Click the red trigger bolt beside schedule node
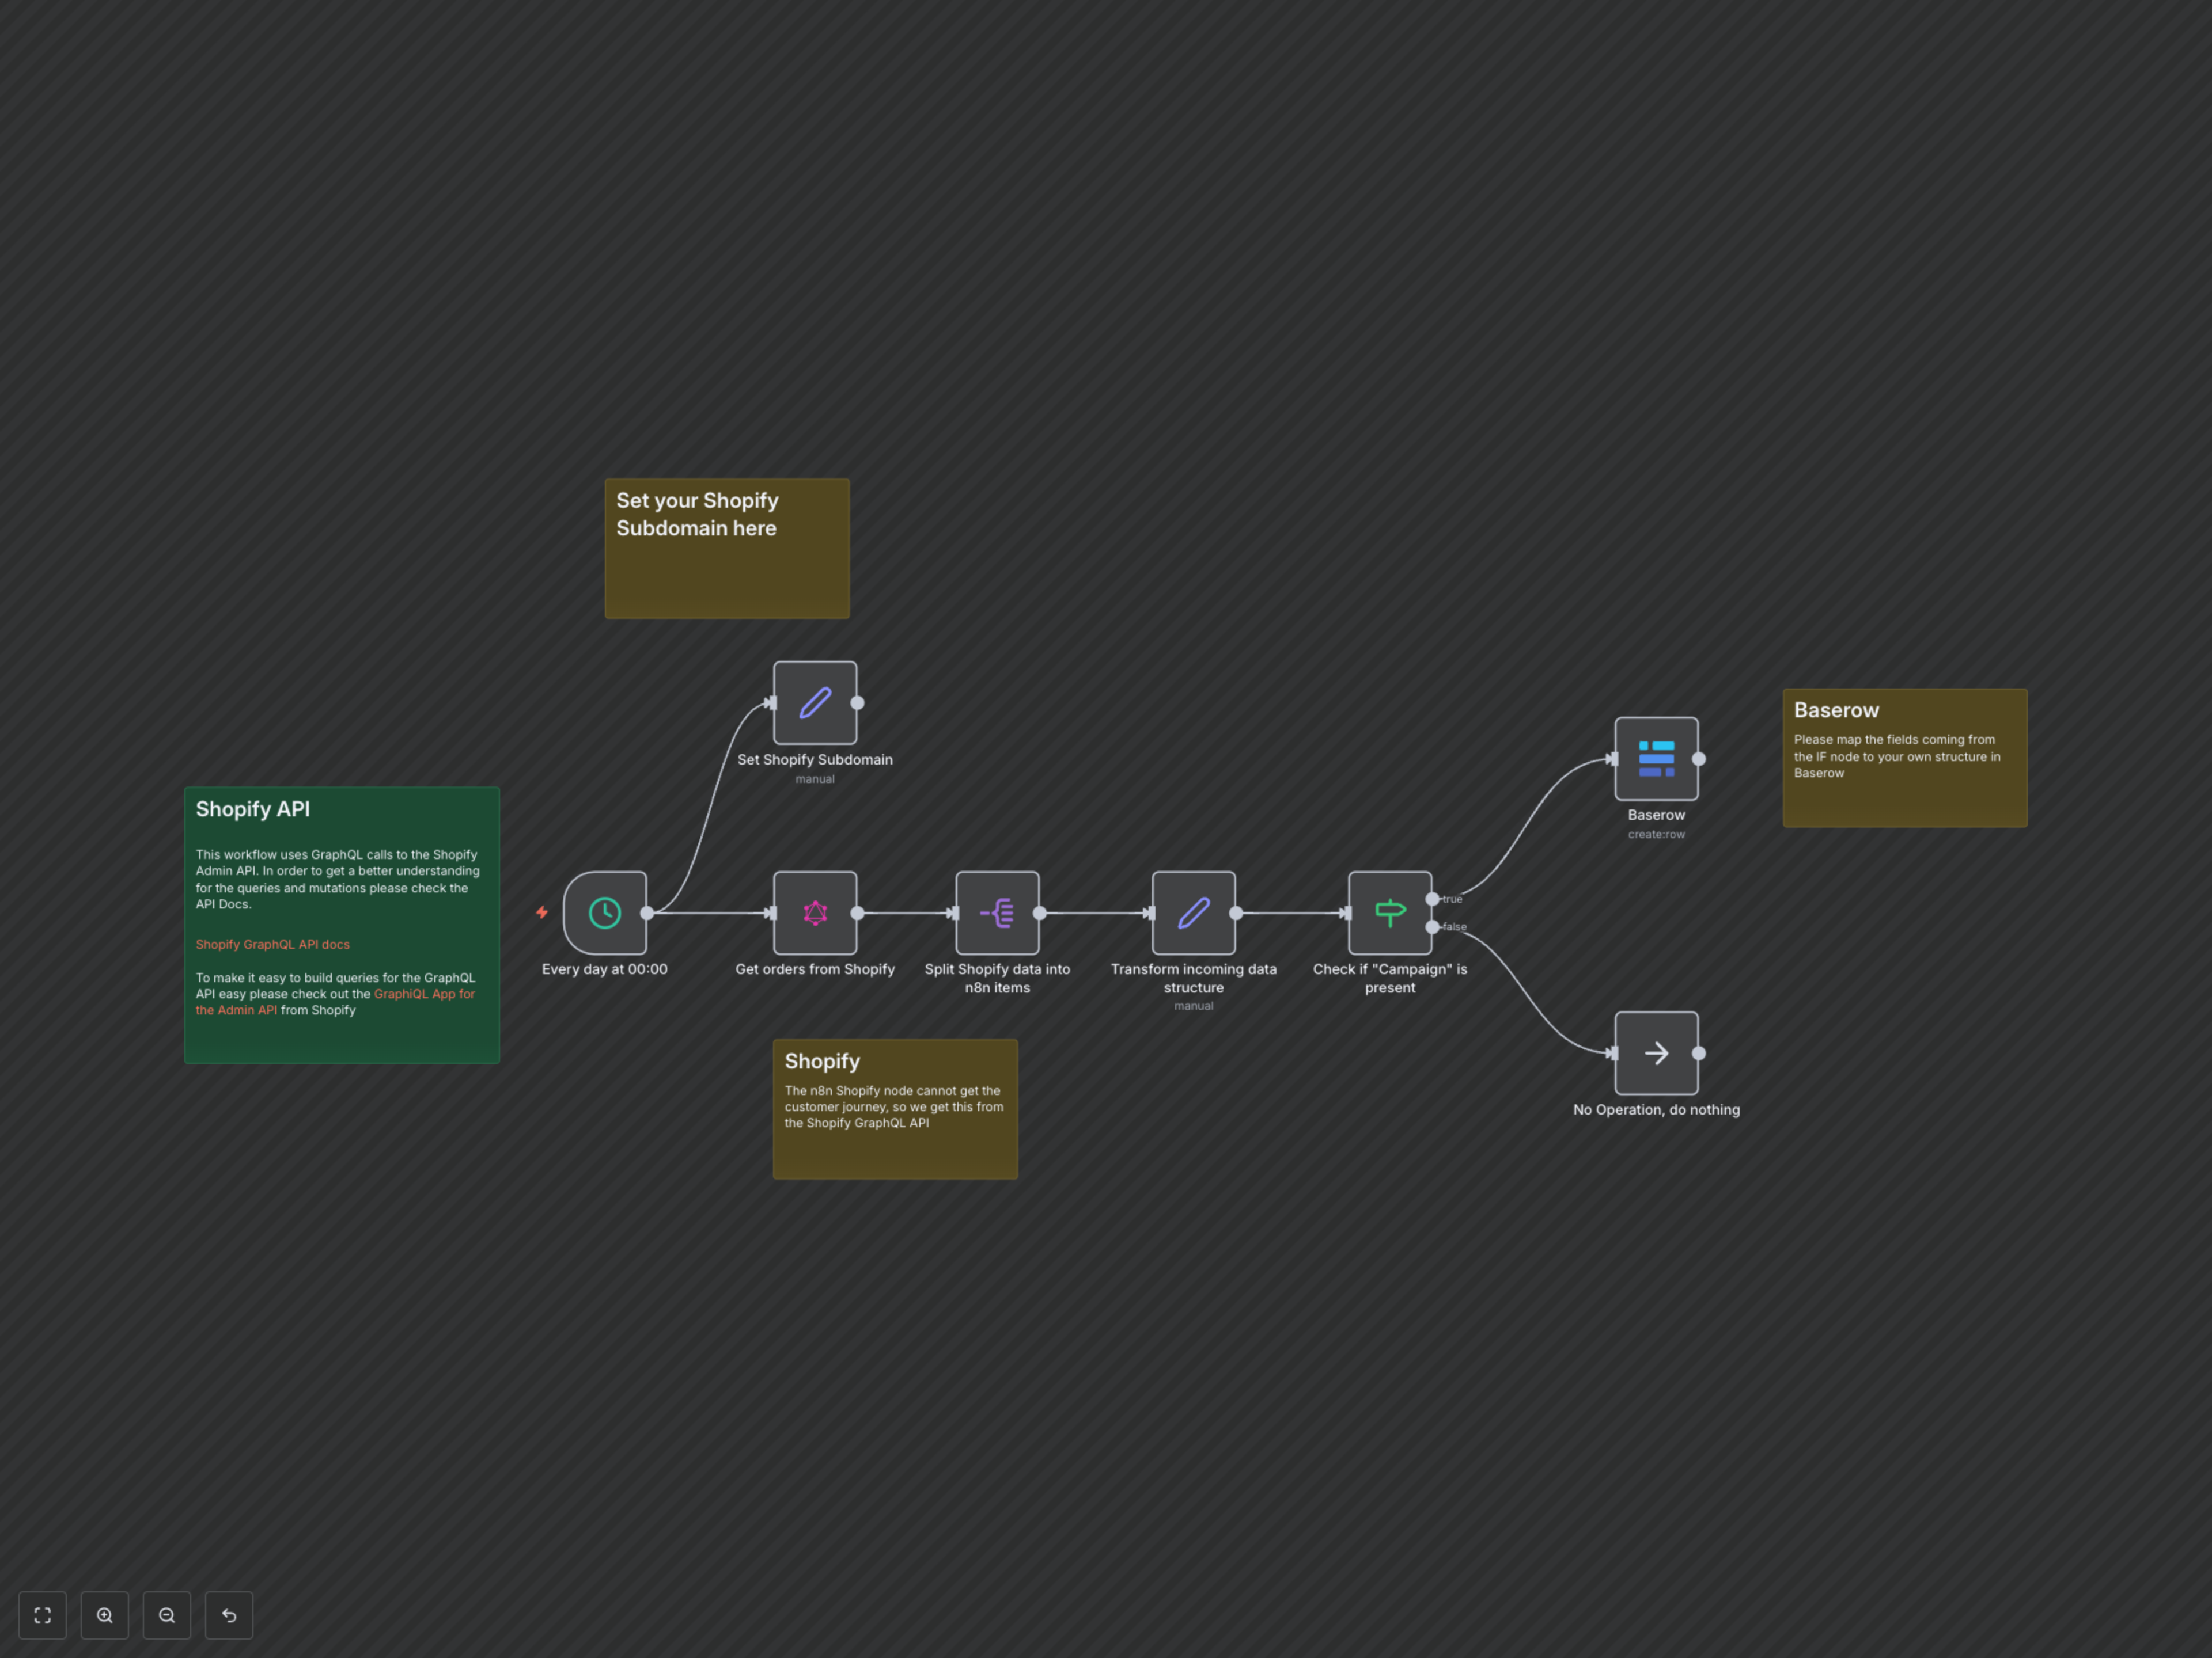 (542, 912)
